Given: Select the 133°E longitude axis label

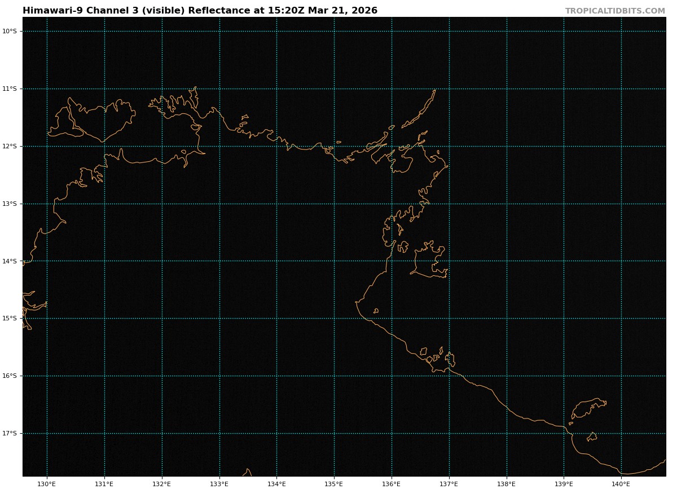Looking at the screenshot, I should [219, 484].
